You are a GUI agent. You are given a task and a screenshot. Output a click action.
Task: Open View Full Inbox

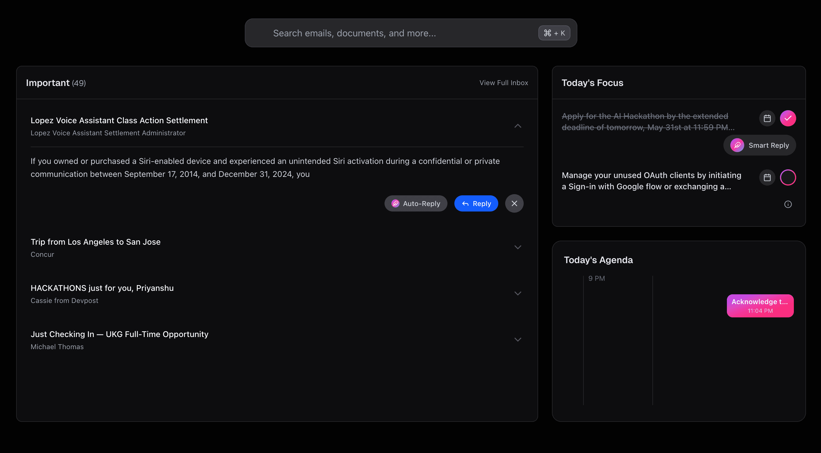(x=503, y=83)
